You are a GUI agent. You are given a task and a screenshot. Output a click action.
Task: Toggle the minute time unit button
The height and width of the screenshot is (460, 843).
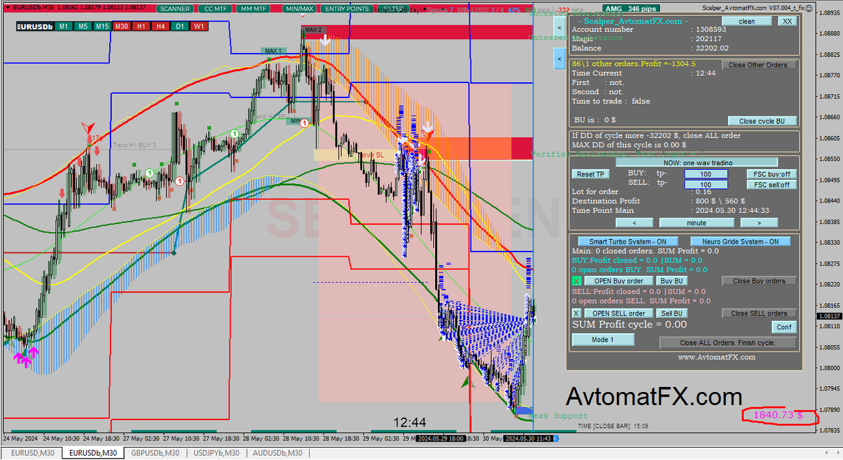[697, 223]
